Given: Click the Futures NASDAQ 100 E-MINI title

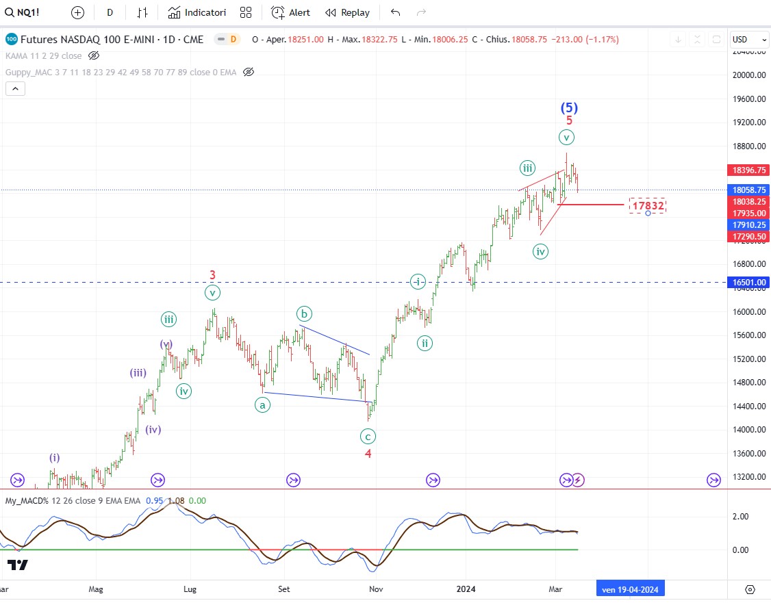Looking at the screenshot, I should [112, 39].
